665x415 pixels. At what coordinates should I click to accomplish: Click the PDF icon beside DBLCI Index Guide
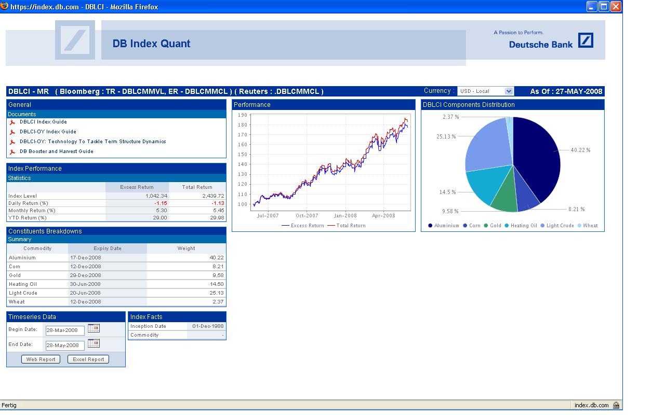click(x=12, y=122)
